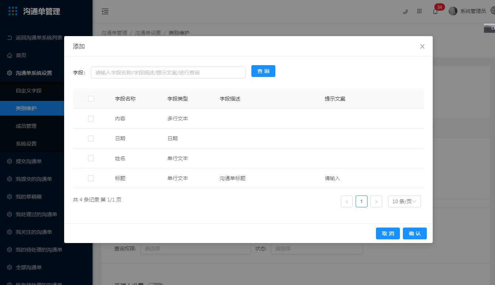Click gear icon beside 我处理过的沟通单
Viewport: 495px width, 285px height.
click(10, 214)
